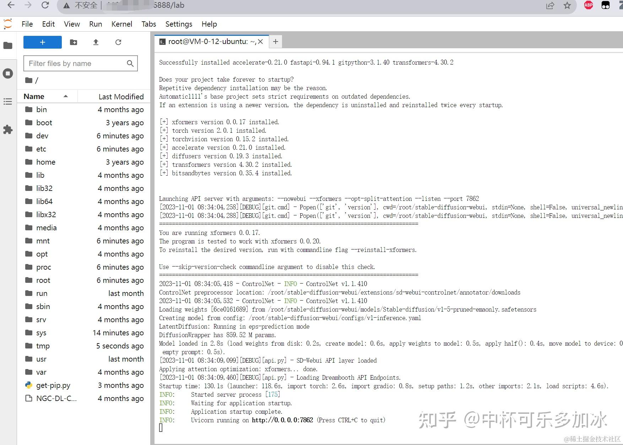Open the Running Terminals and Kernels panel
Screen dimensions: 623x445
(x=8, y=73)
